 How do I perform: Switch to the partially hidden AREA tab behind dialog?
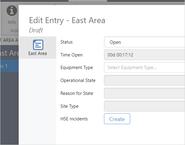coord(9,40)
